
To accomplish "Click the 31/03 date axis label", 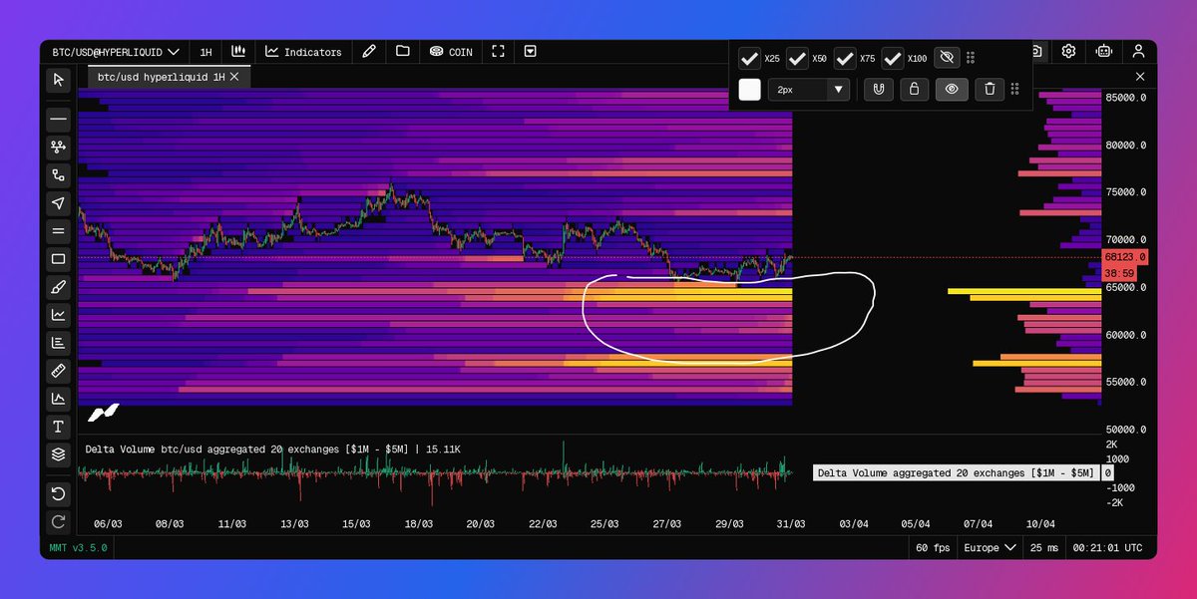I will pos(792,523).
